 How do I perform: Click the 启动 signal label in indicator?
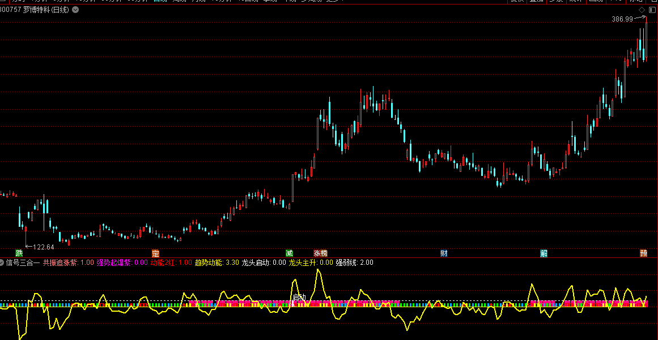299,297
